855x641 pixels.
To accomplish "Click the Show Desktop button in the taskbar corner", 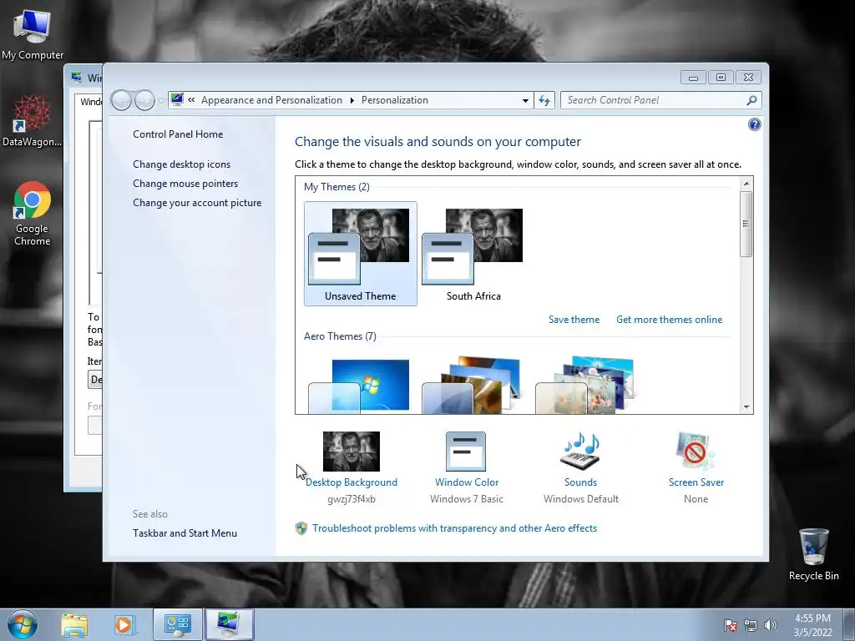I will tap(849, 624).
